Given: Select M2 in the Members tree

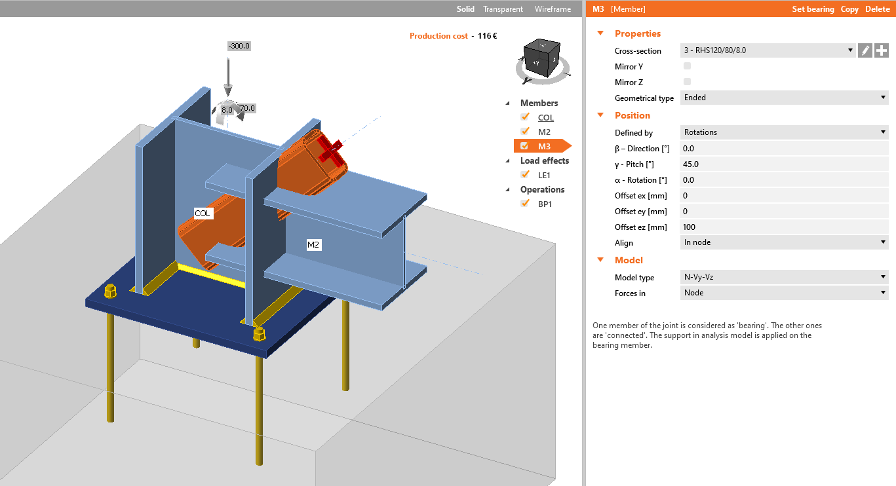Looking at the screenshot, I should 544,132.
